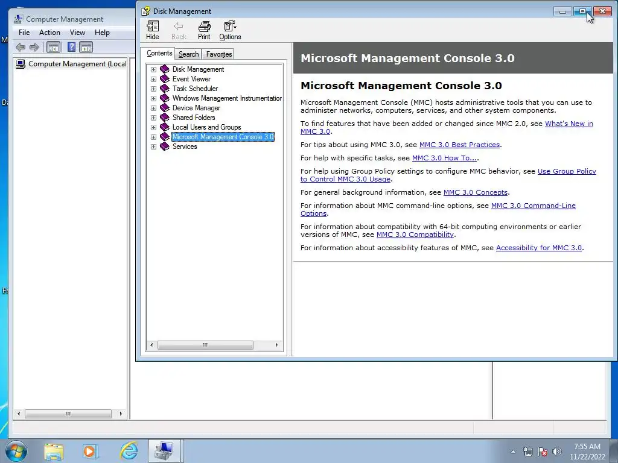Viewport: 618px width, 463px height.
Task: Switch to the Contents tab
Action: (x=159, y=53)
